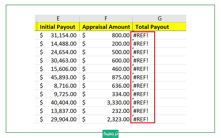Click the Initial Payout header cell
This screenshot has width=221, height=138.
[x=58, y=27]
